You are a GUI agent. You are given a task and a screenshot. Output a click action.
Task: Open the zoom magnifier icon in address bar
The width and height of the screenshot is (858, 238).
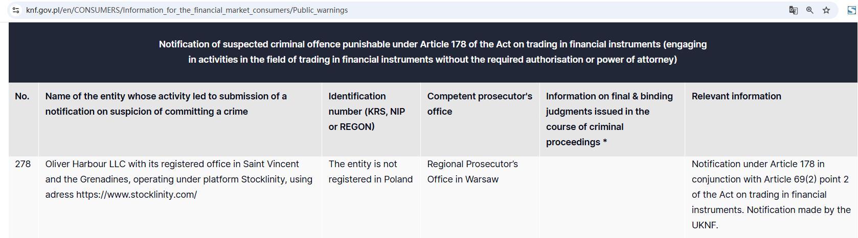click(x=809, y=10)
